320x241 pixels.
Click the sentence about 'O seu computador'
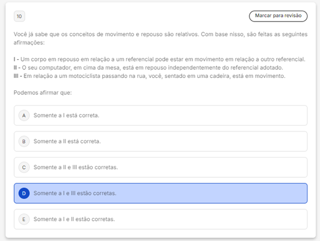(152, 68)
